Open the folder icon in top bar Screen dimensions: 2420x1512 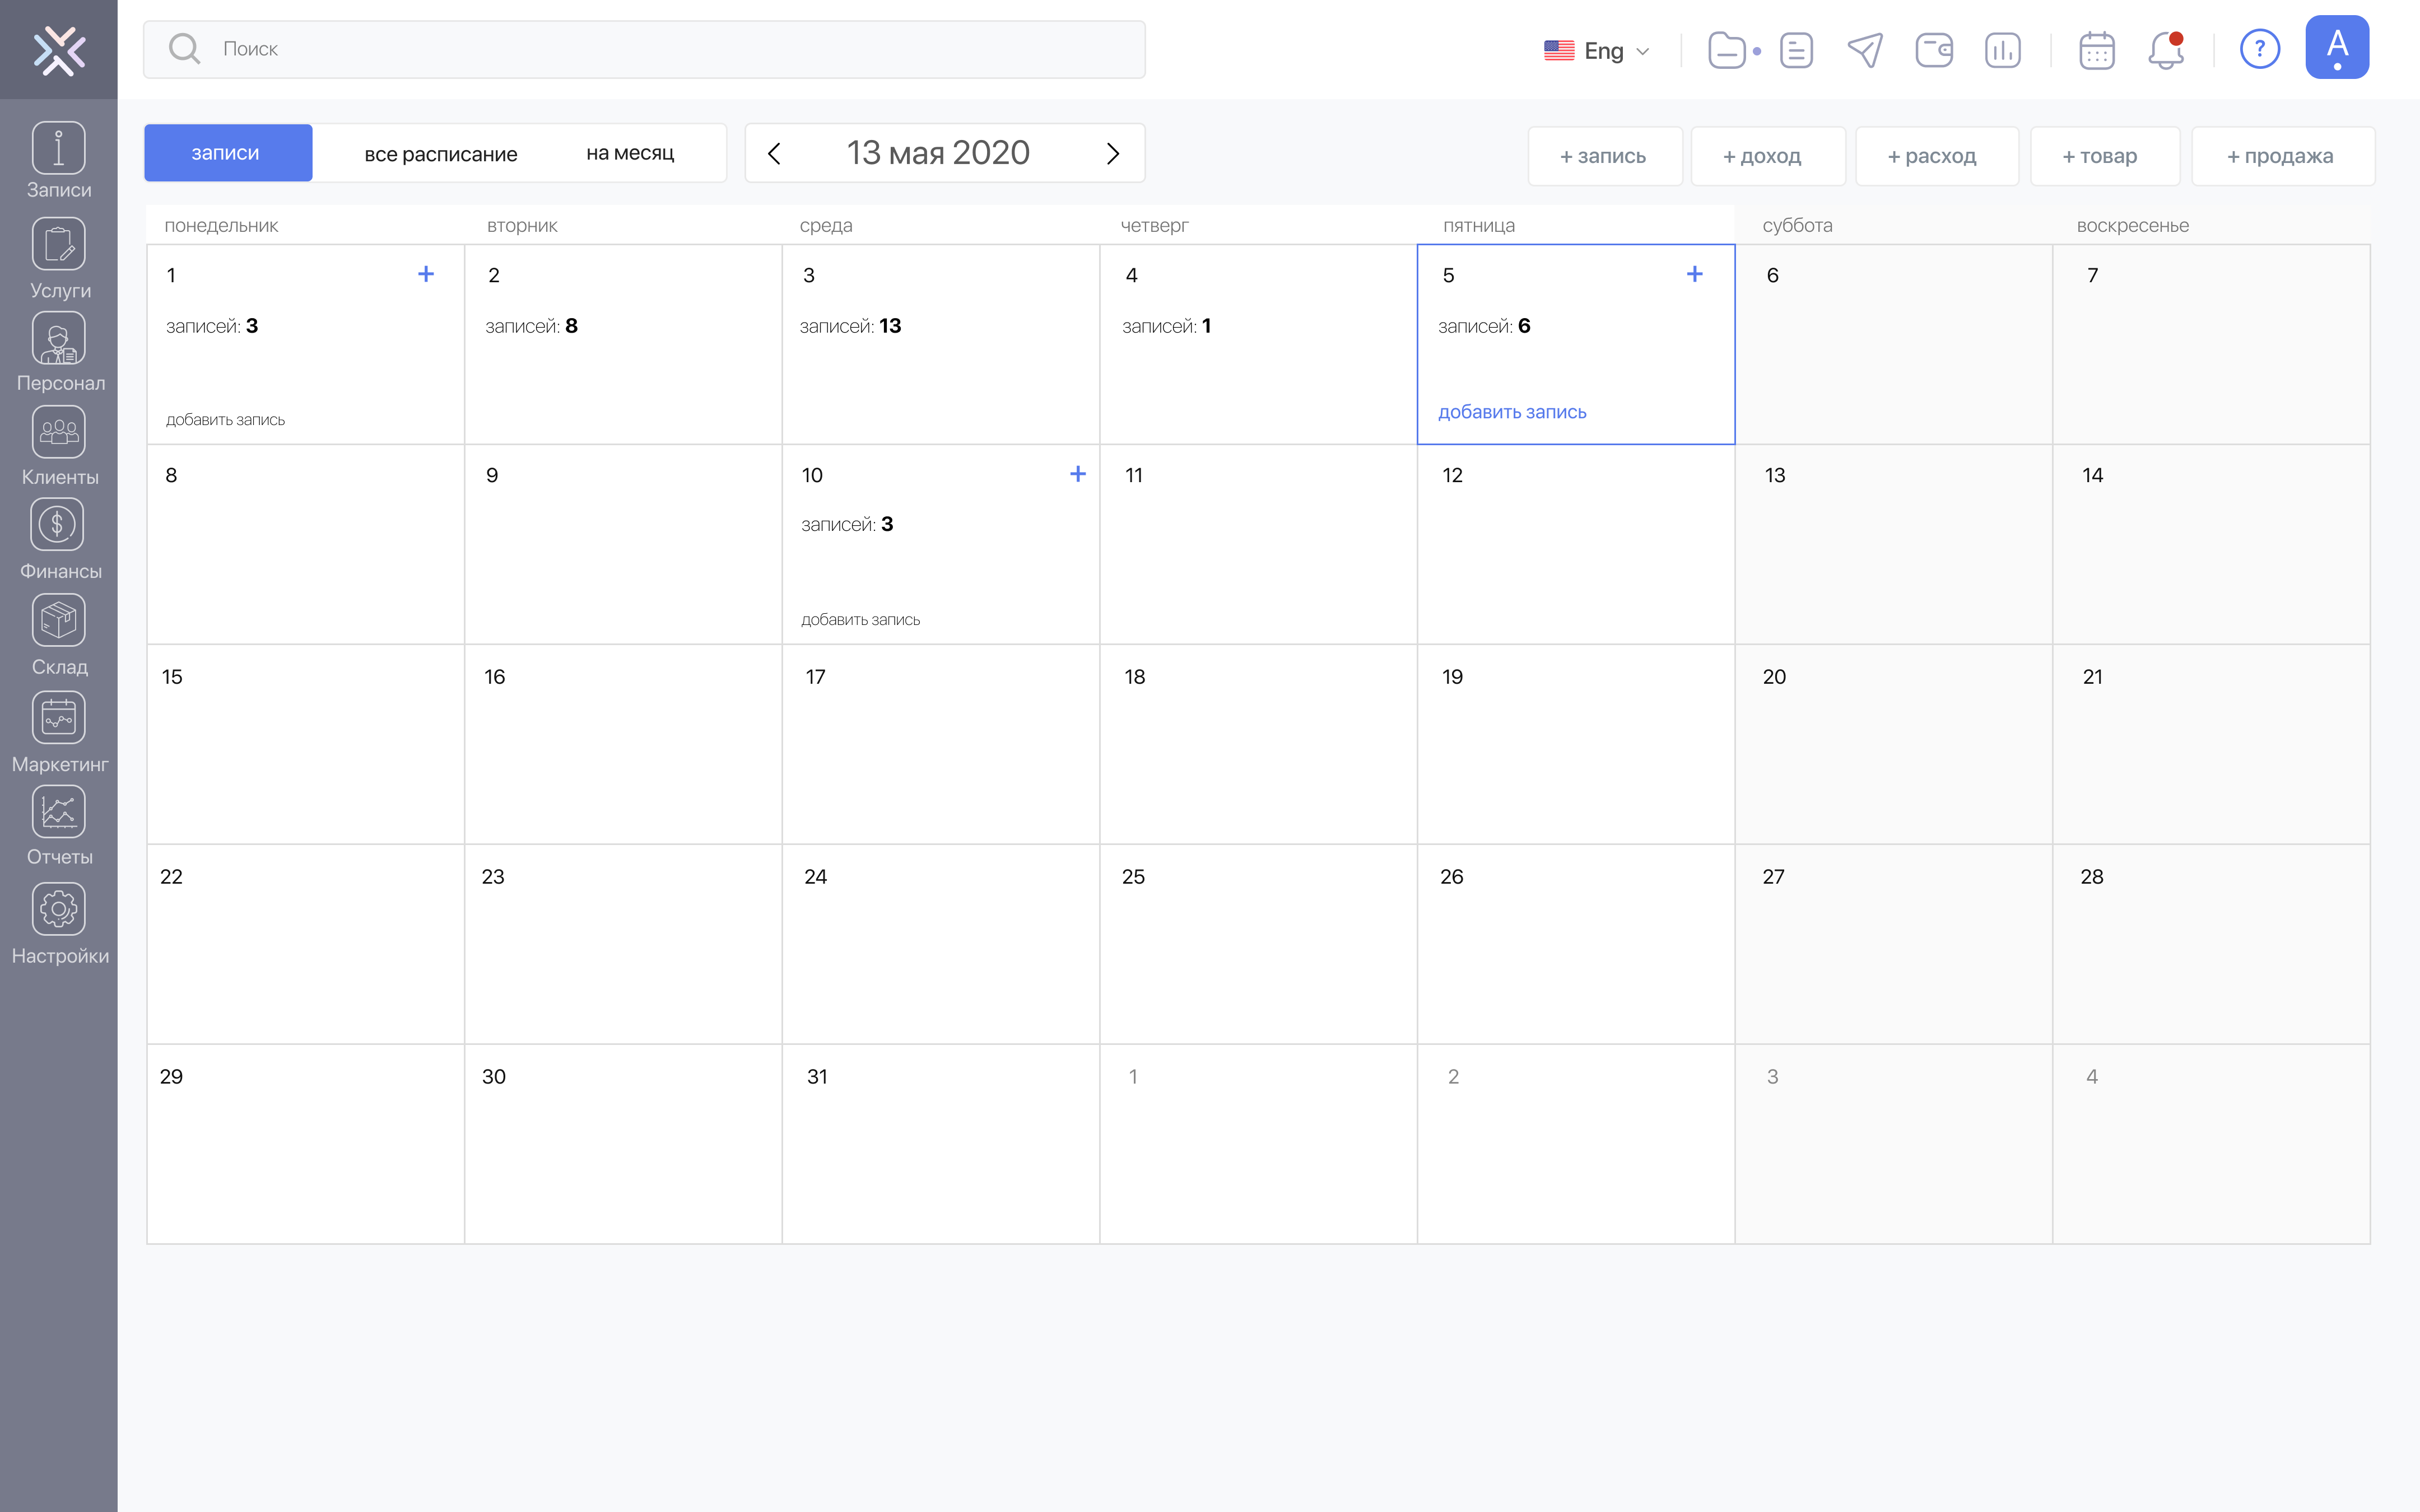[x=1728, y=50]
